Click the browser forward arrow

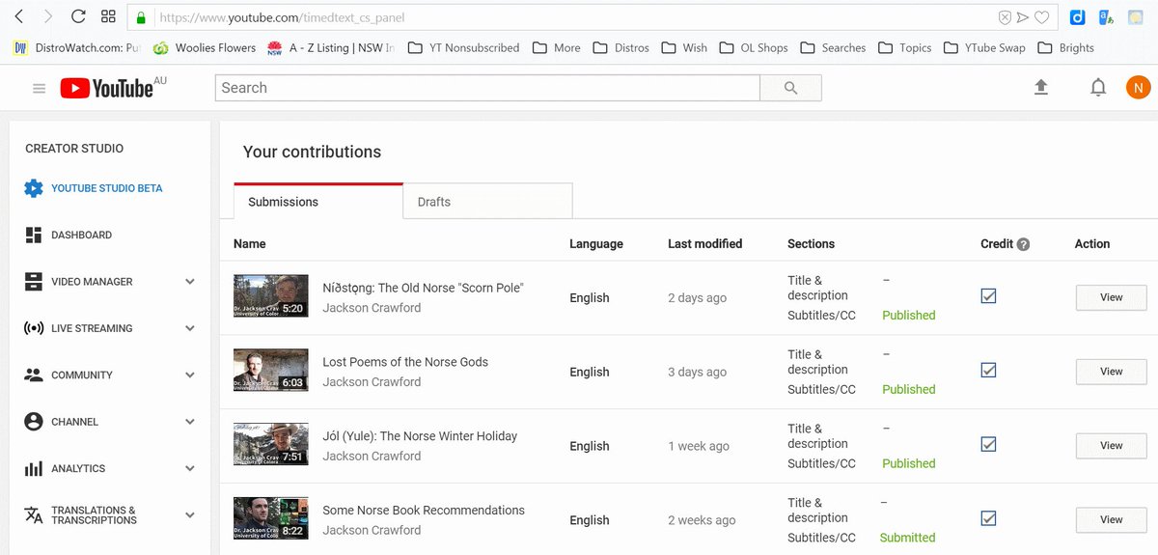click(x=48, y=16)
